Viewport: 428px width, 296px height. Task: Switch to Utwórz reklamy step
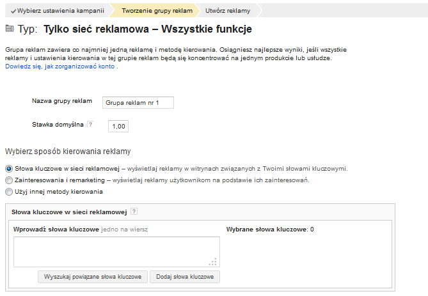[x=227, y=11]
